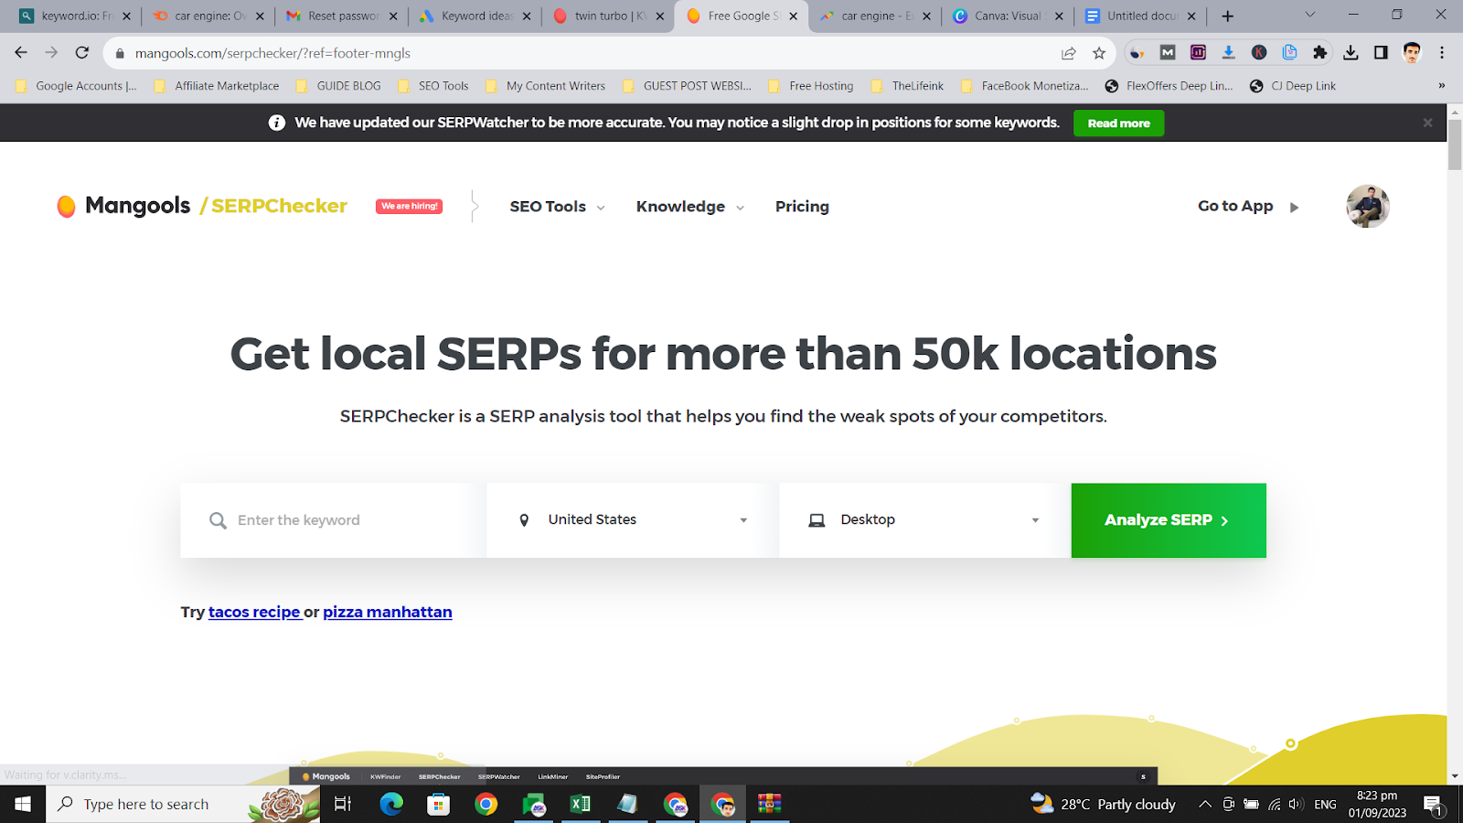Open the user avatar on the Mangools page
This screenshot has height=823, width=1463.
pos(1368,206)
